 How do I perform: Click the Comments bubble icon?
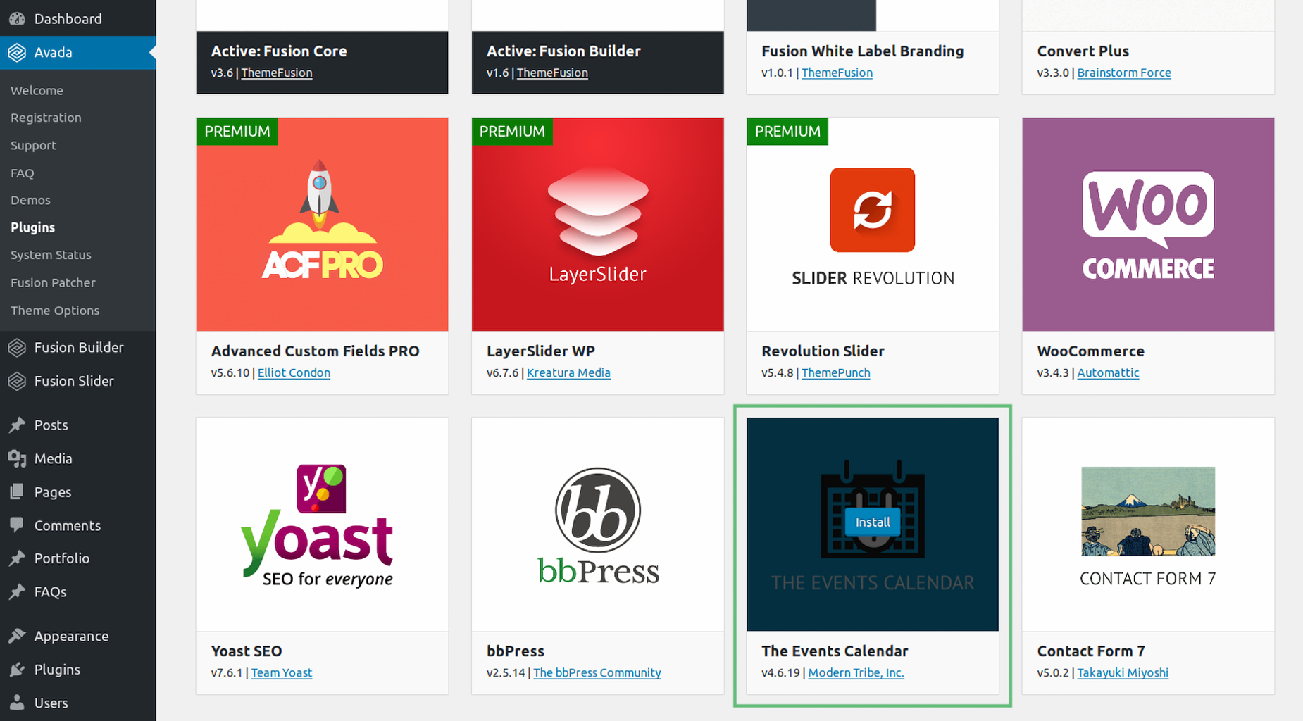(x=17, y=525)
